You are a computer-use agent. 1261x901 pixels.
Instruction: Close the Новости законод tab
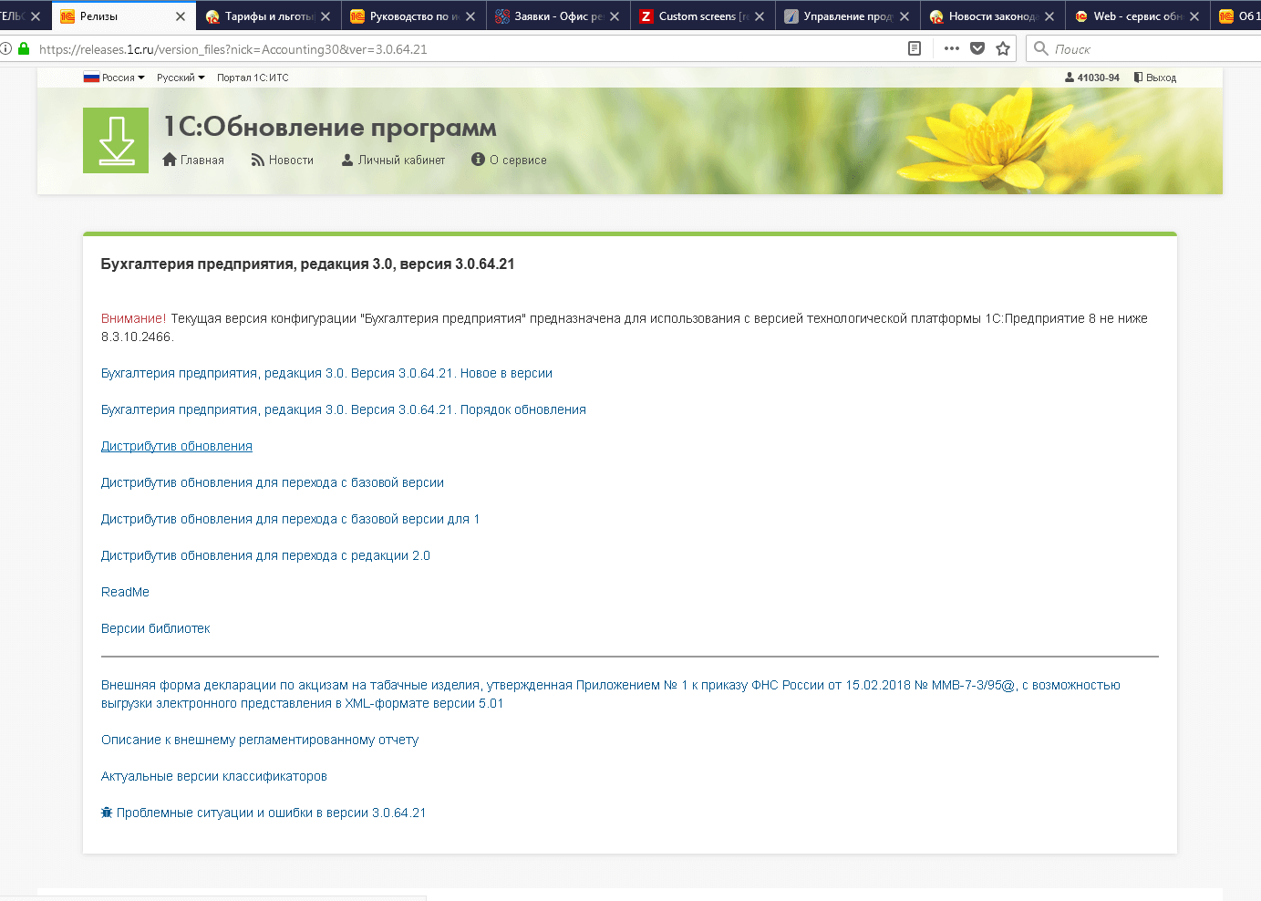pyautogui.click(x=1049, y=16)
